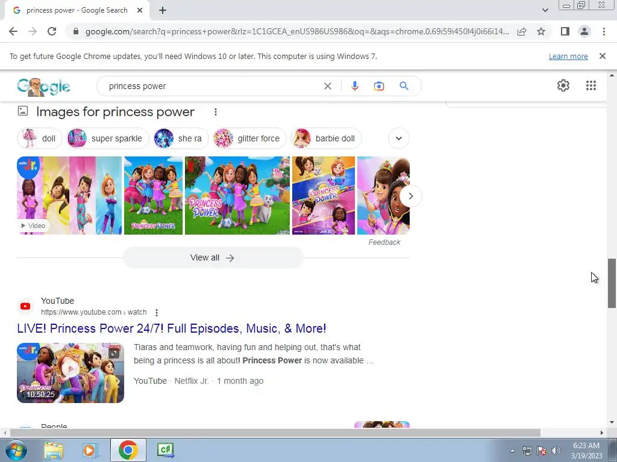Click the Feedback link under images
Image resolution: width=617 pixels, height=462 pixels.
pyautogui.click(x=384, y=242)
